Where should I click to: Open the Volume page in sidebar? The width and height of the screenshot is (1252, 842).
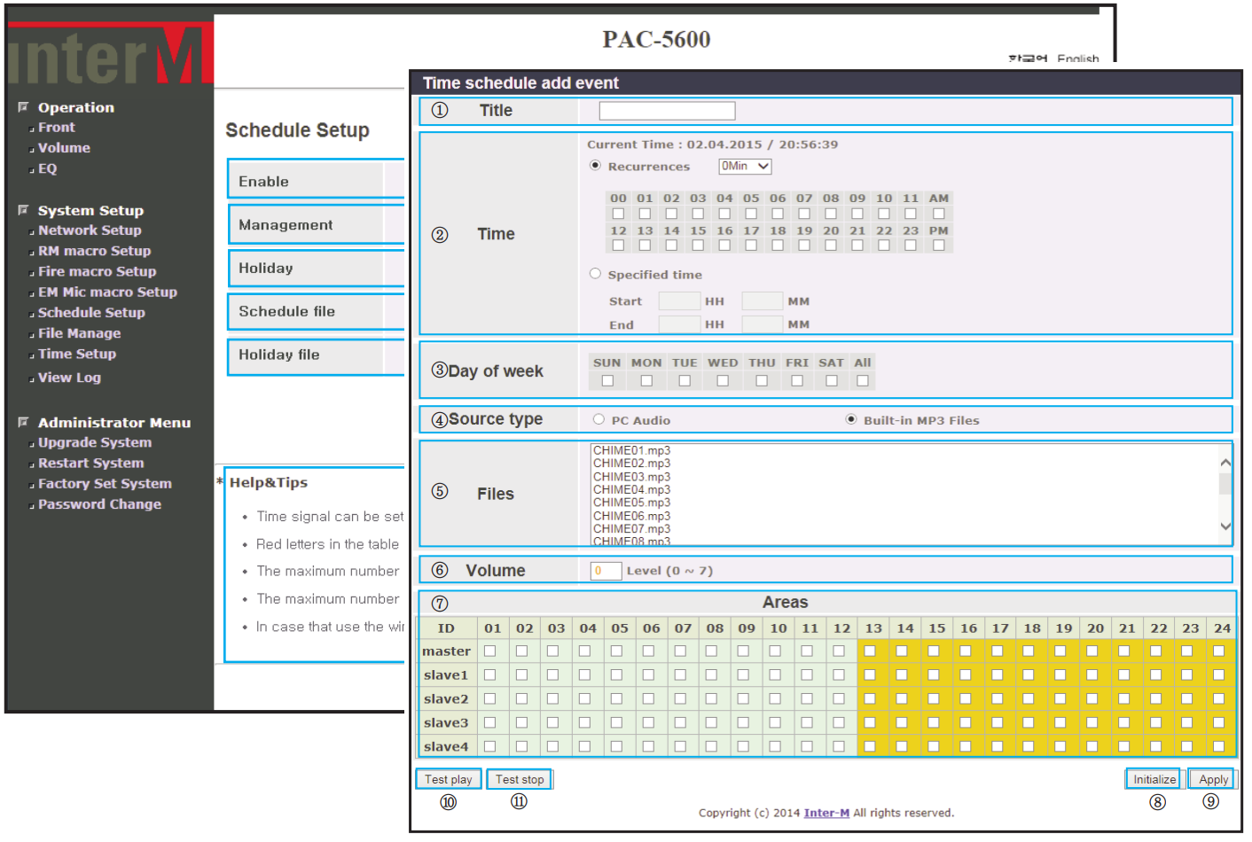pyautogui.click(x=64, y=148)
